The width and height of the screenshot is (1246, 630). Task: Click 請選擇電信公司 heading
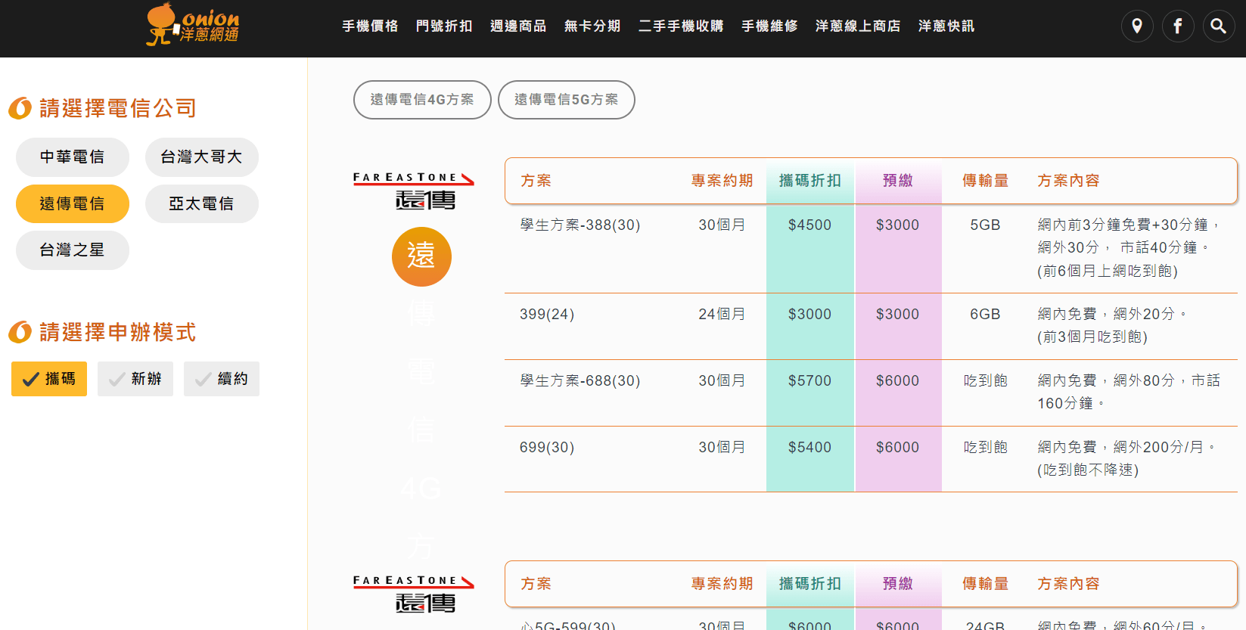[118, 109]
